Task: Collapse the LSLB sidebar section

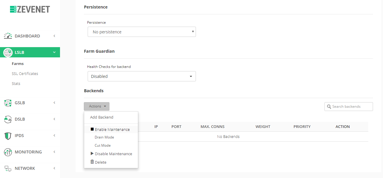Action: tap(54, 52)
